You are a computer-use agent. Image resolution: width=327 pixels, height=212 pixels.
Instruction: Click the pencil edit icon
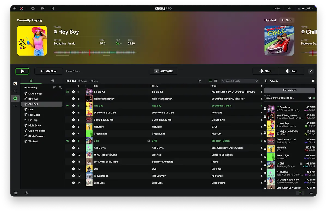pos(311,71)
